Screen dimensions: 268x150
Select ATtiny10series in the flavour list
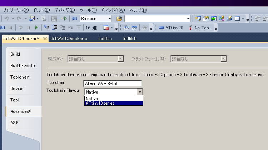click(x=114, y=103)
